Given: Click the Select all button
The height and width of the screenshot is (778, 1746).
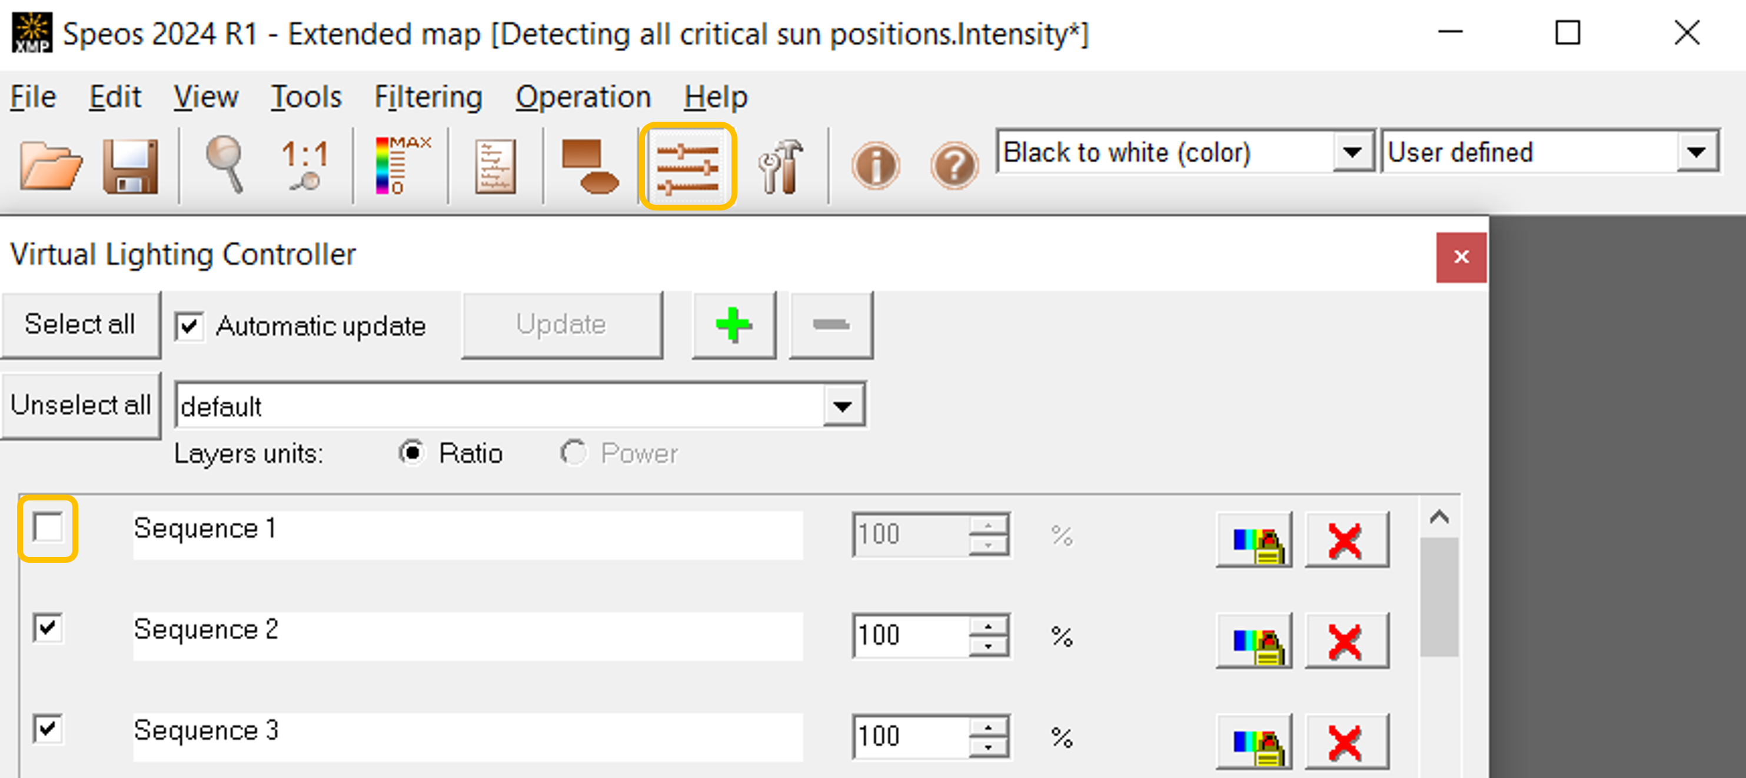Looking at the screenshot, I should tap(81, 325).
